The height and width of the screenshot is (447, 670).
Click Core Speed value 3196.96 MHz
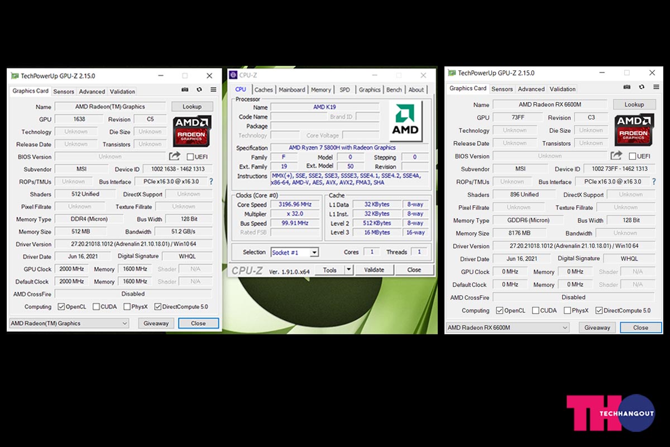(x=295, y=204)
